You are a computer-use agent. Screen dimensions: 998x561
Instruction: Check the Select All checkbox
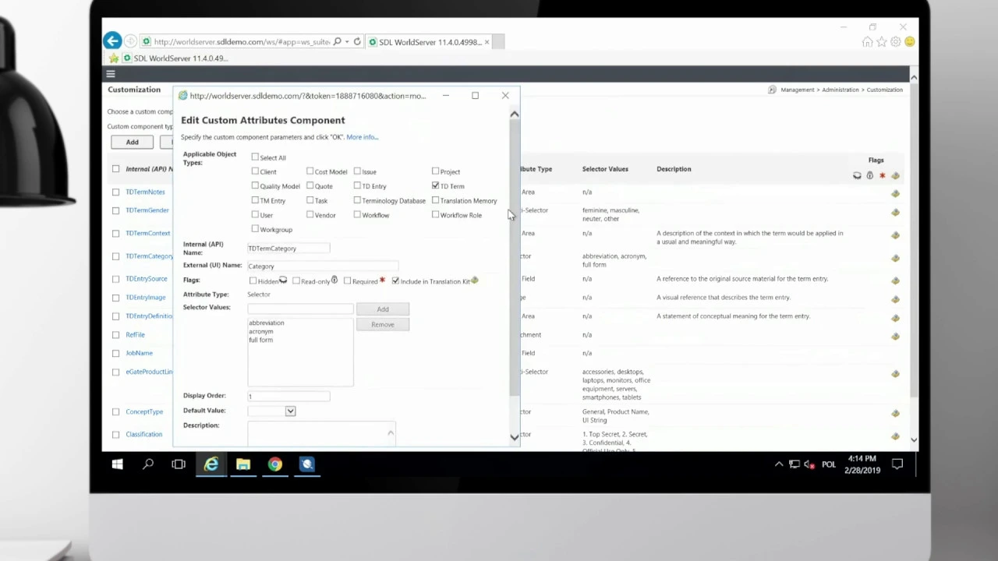[x=255, y=157]
